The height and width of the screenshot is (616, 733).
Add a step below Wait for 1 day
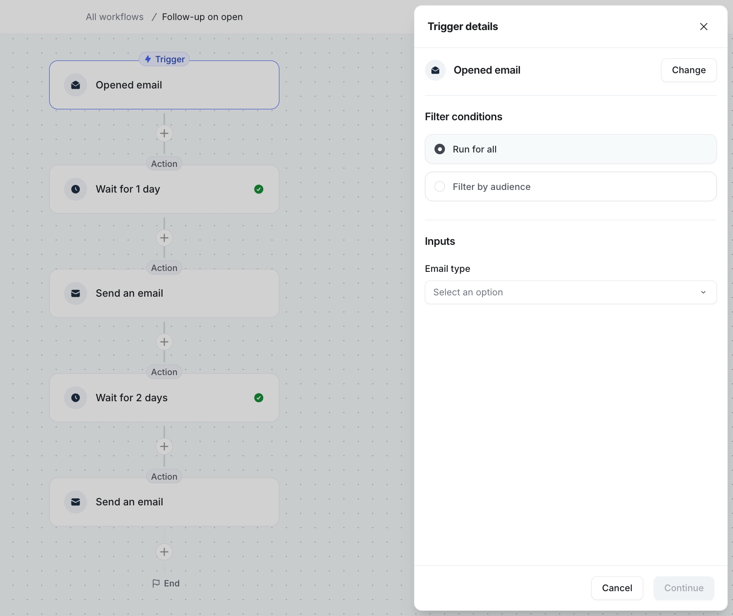click(164, 238)
